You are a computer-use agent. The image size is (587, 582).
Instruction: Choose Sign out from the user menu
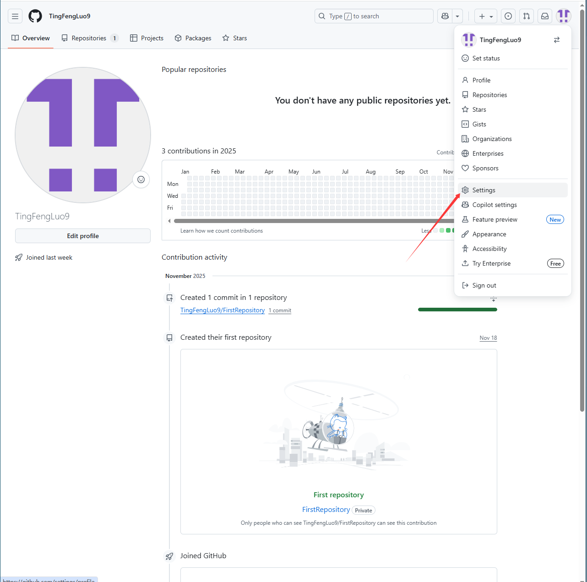coord(484,285)
